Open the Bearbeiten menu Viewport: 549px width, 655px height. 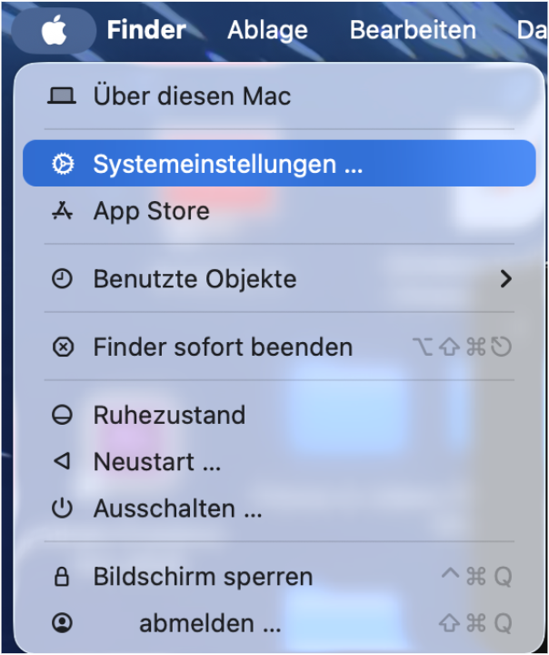click(x=413, y=30)
